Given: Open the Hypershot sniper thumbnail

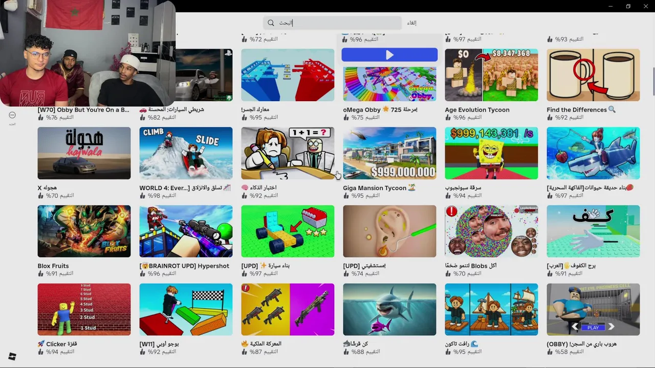Looking at the screenshot, I should coord(186,232).
